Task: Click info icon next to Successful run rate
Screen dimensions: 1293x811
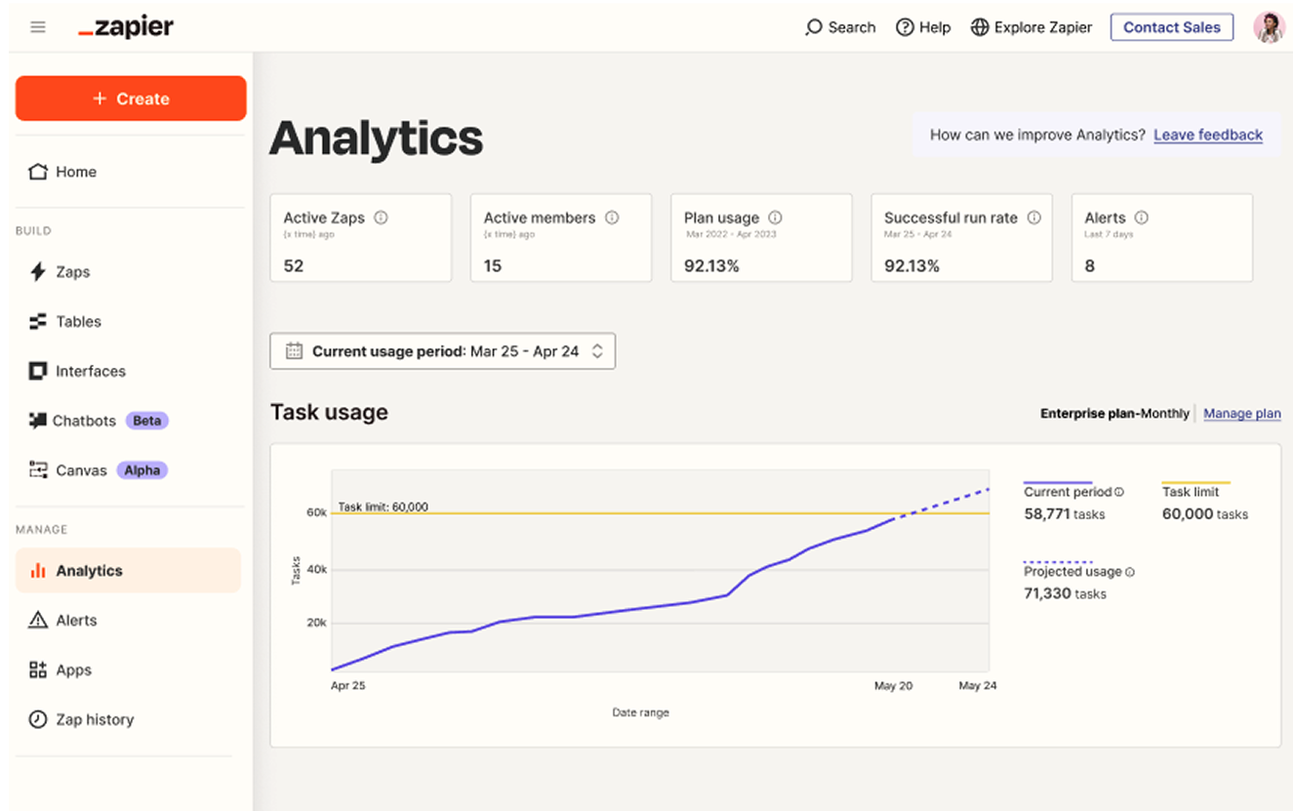Action: [1034, 218]
